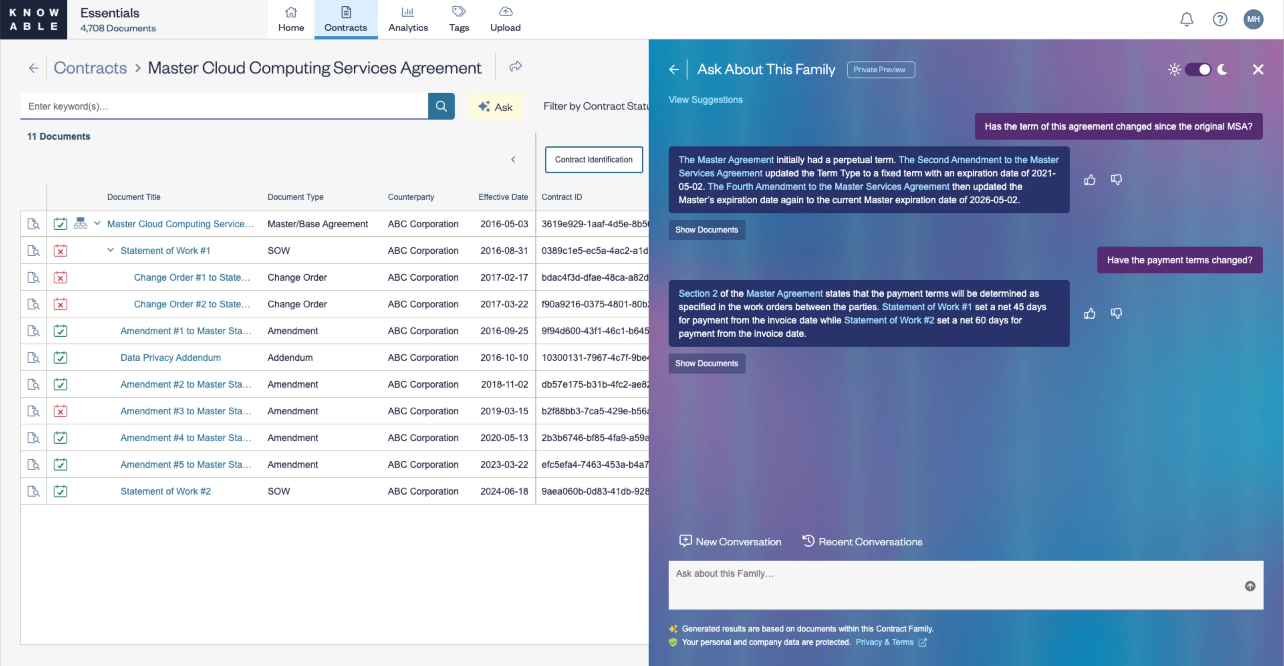Collapse the Master Cloud Computing Services family
Image resolution: width=1284 pixels, height=666 pixels.
coord(97,223)
